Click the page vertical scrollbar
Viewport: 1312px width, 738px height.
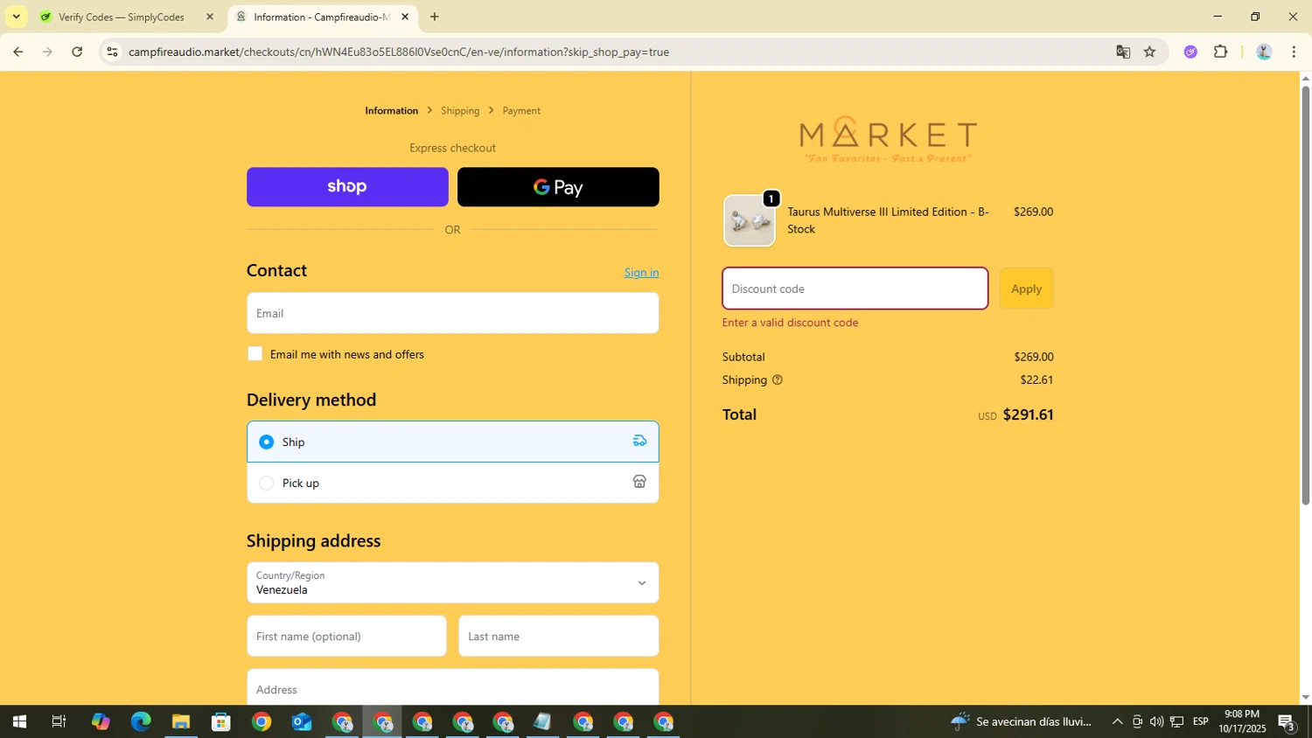(x=1305, y=295)
